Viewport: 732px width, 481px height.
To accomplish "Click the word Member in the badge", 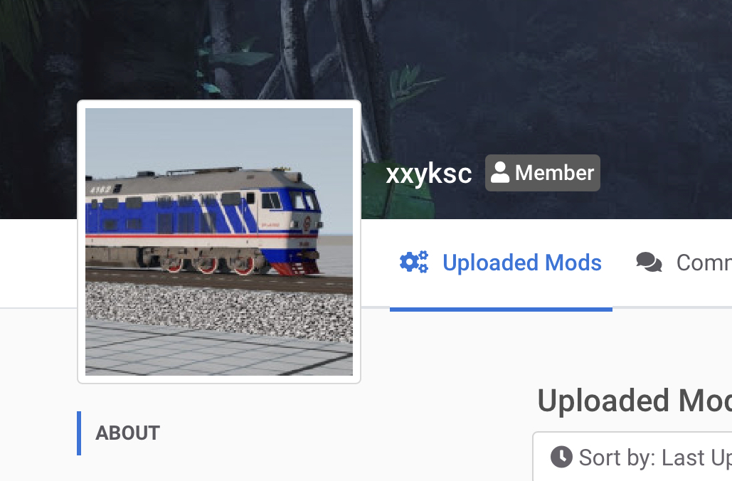I will pos(554,173).
